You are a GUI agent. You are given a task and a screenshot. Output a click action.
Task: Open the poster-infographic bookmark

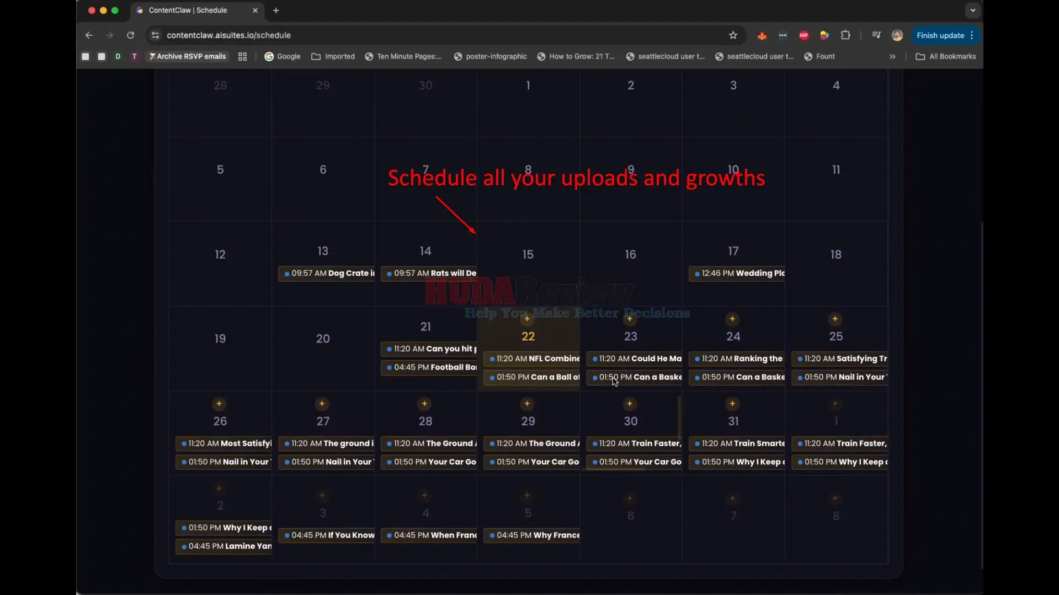[490, 56]
